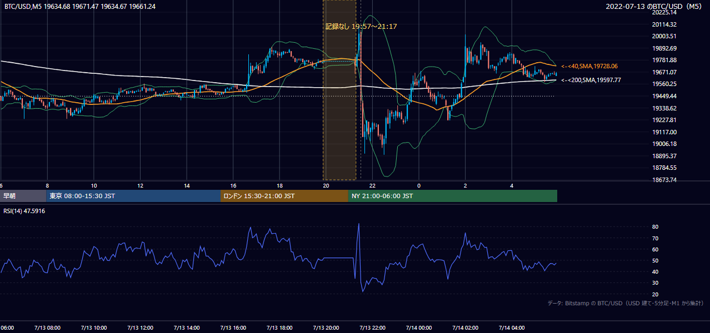Click price axis value 19560.25
Screen dimensions: 710x333
[664, 84]
